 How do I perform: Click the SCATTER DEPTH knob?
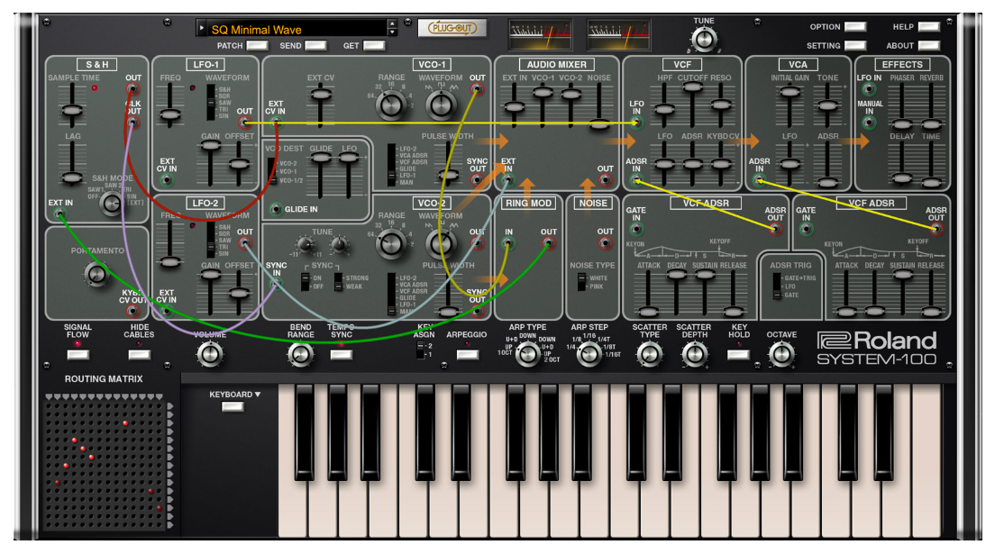click(x=694, y=354)
